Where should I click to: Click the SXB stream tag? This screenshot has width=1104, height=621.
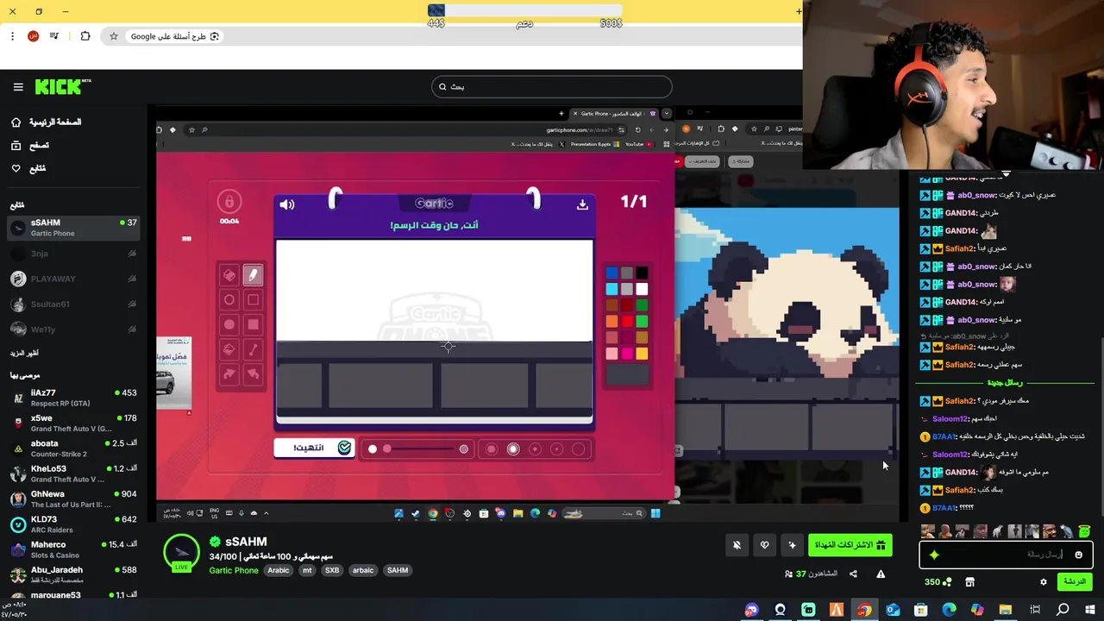tap(332, 570)
